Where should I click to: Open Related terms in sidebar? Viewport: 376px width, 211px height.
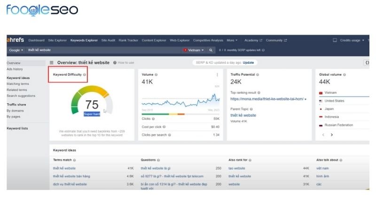pyautogui.click(x=17, y=90)
